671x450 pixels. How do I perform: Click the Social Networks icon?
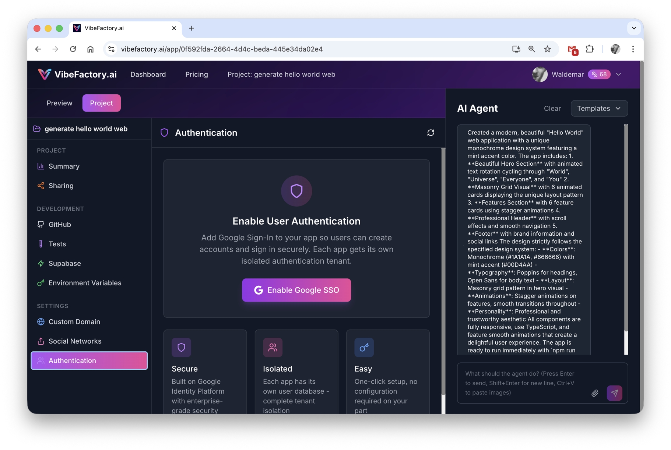click(41, 341)
